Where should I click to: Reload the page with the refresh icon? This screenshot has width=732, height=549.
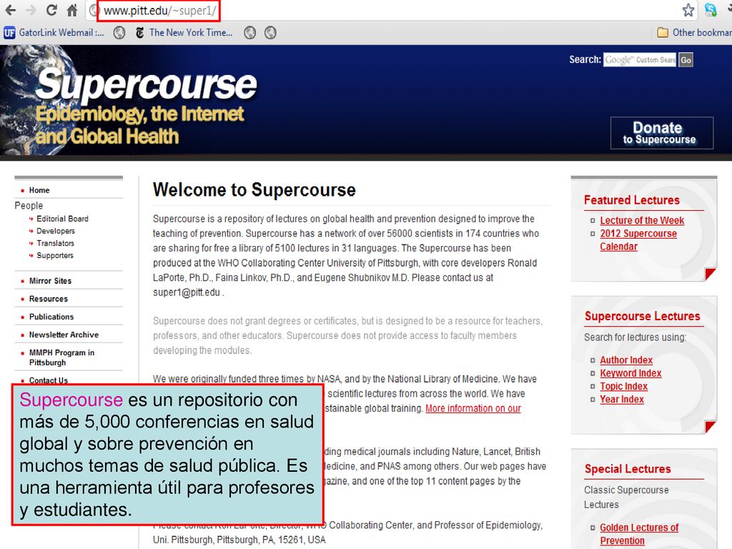(51, 10)
